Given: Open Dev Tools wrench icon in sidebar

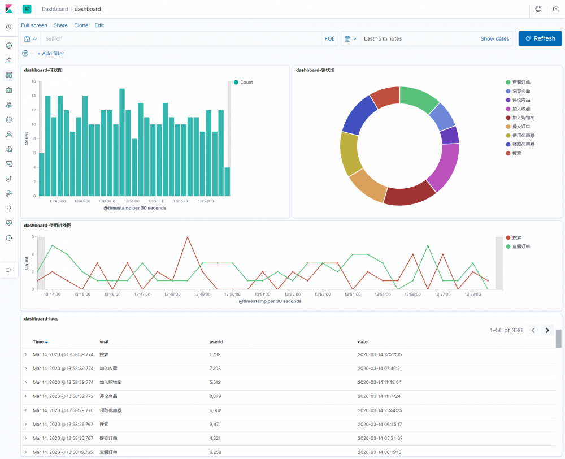Looking at the screenshot, I should point(8,208).
